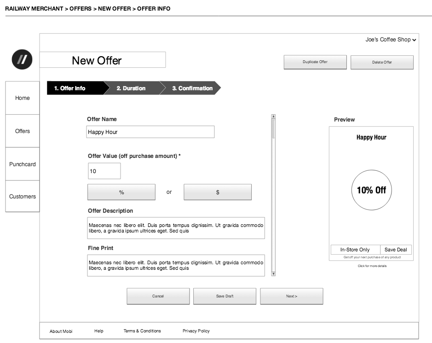Click Save Deal in the preview
The height and width of the screenshot is (343, 432).
point(396,250)
